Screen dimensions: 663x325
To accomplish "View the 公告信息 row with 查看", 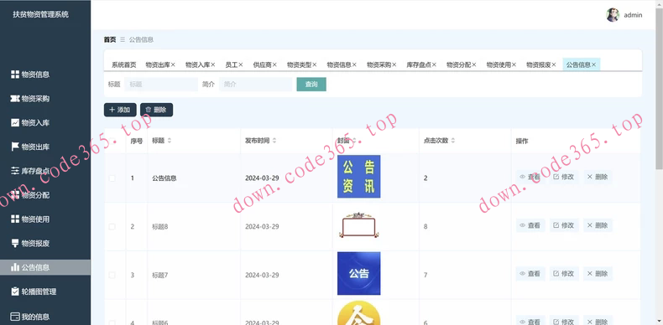I will 530,177.
